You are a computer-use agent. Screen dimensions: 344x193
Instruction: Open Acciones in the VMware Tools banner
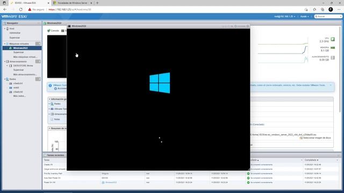click(x=60, y=88)
